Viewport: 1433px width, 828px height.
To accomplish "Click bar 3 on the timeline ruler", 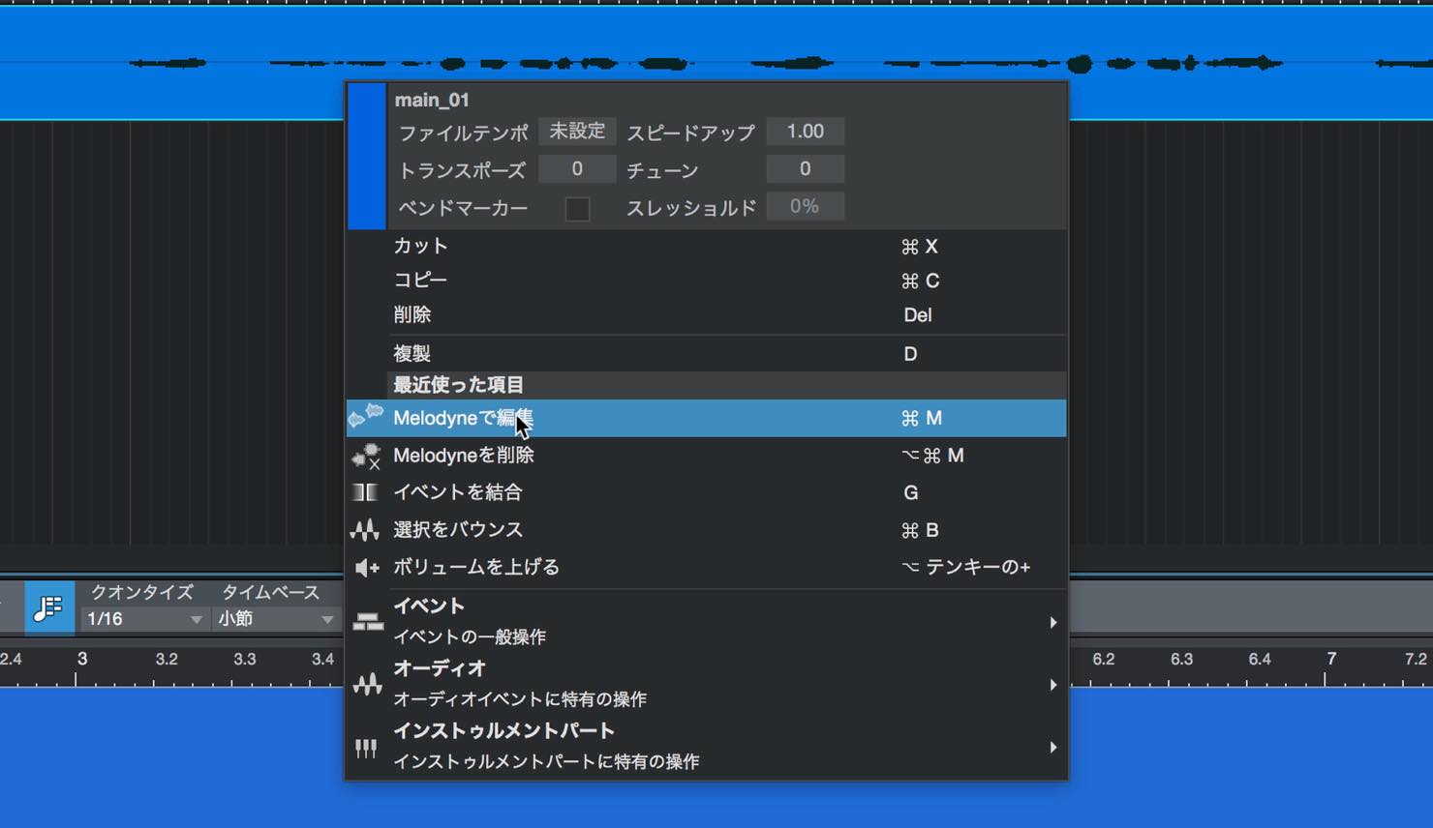I will tap(82, 660).
